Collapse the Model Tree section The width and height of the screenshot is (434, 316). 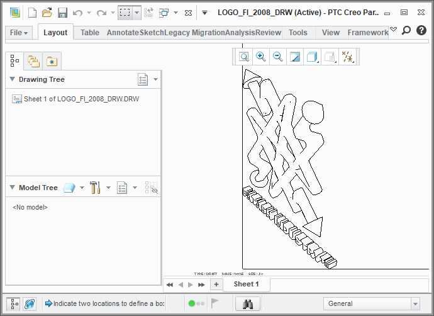pyautogui.click(x=12, y=187)
